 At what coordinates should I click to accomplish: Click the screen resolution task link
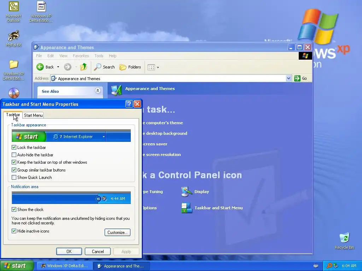162,155
